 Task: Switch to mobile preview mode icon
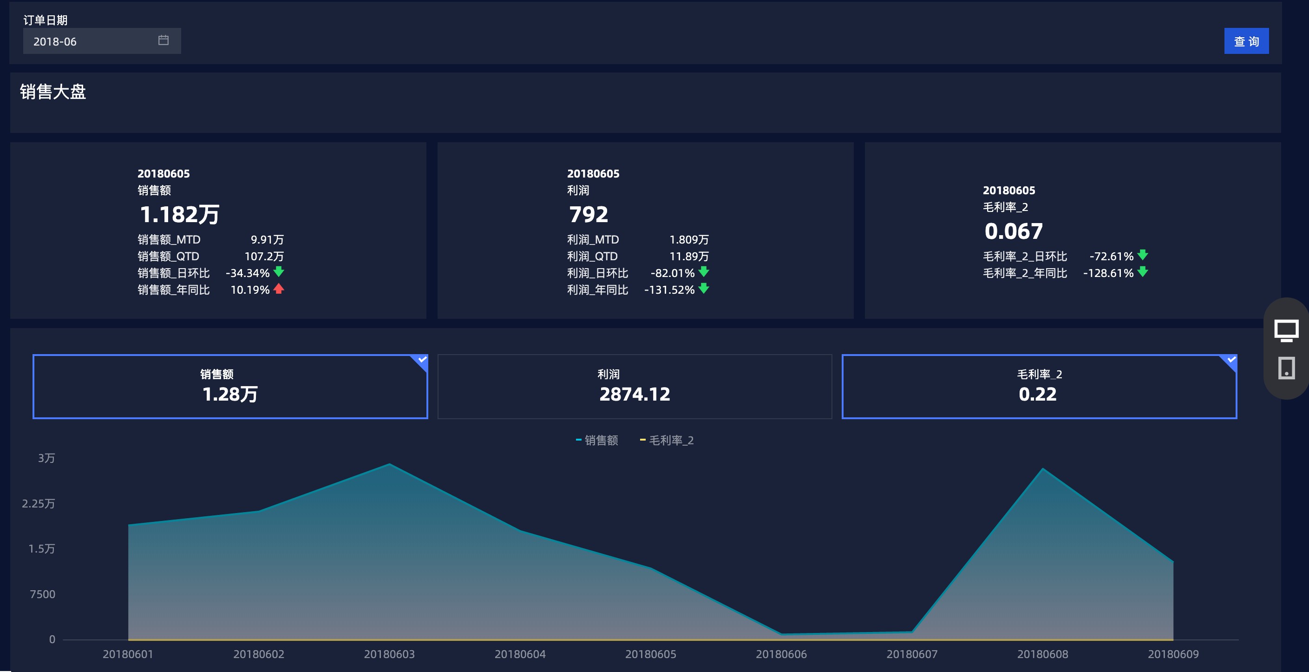[1286, 368]
